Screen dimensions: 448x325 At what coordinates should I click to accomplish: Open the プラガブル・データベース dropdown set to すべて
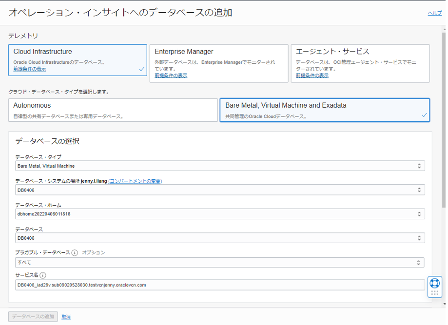coord(220,263)
